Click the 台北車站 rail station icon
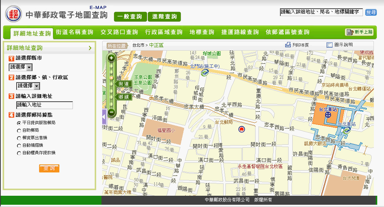The image size is (384, 207). click(328, 115)
